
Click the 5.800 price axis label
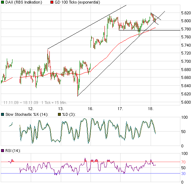[x=186, y=21]
